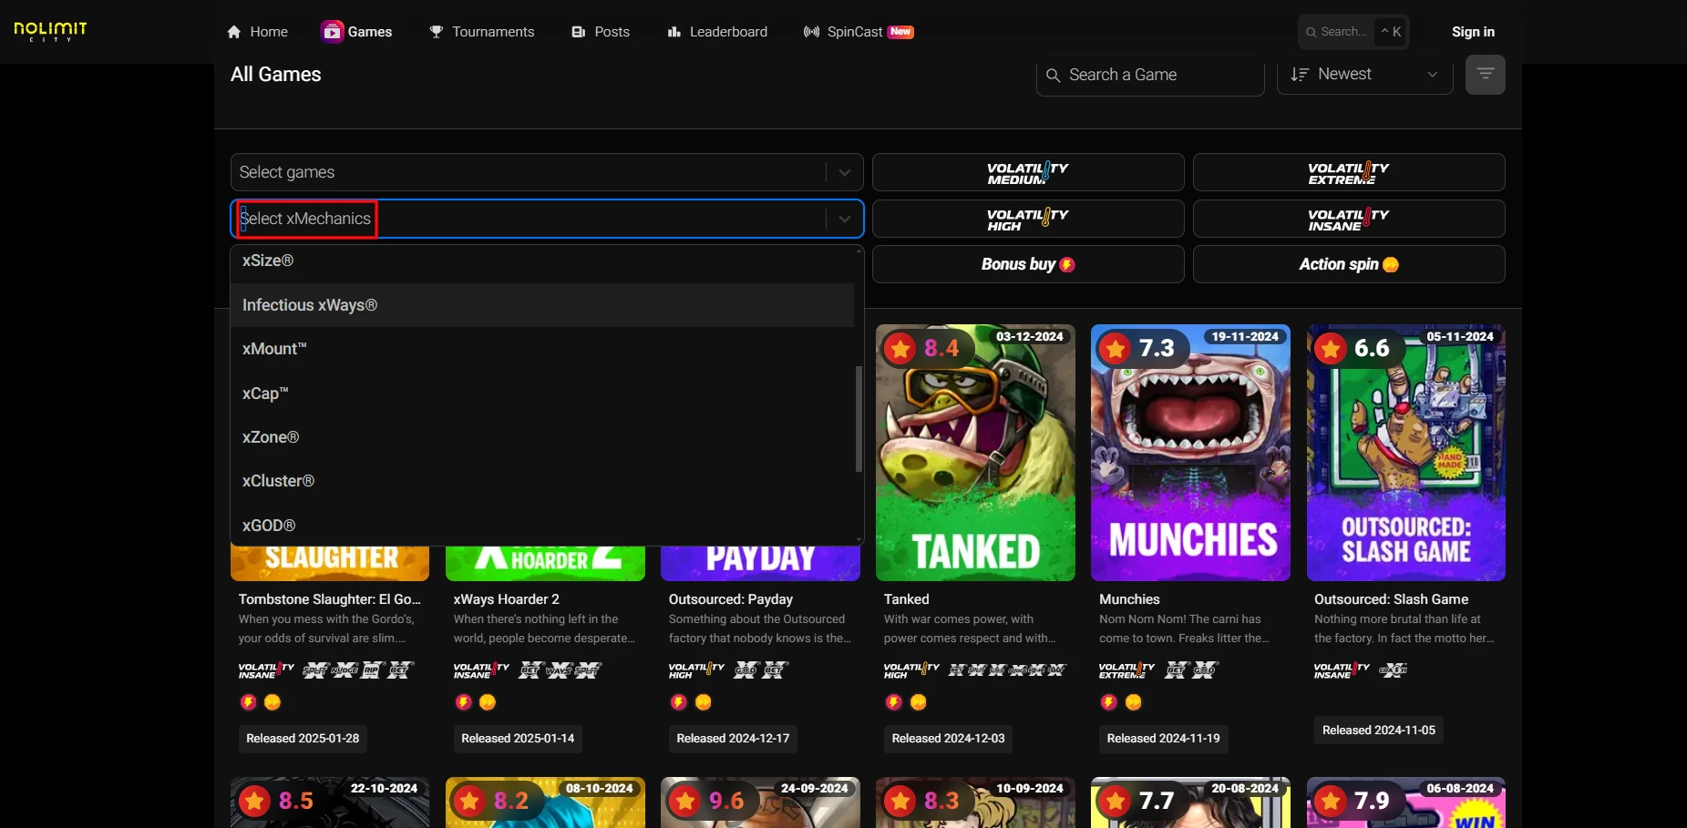
Task: Open SpinCast from navigation
Action: pyautogui.click(x=858, y=32)
